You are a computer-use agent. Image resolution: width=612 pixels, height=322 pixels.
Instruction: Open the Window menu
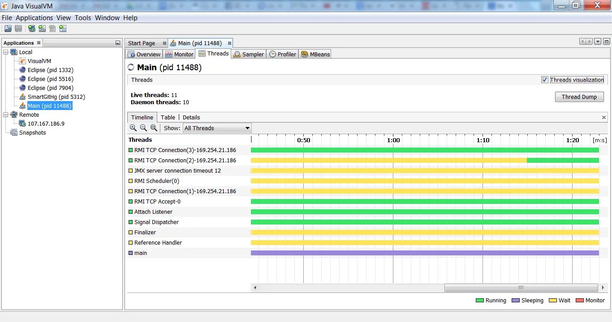(107, 18)
